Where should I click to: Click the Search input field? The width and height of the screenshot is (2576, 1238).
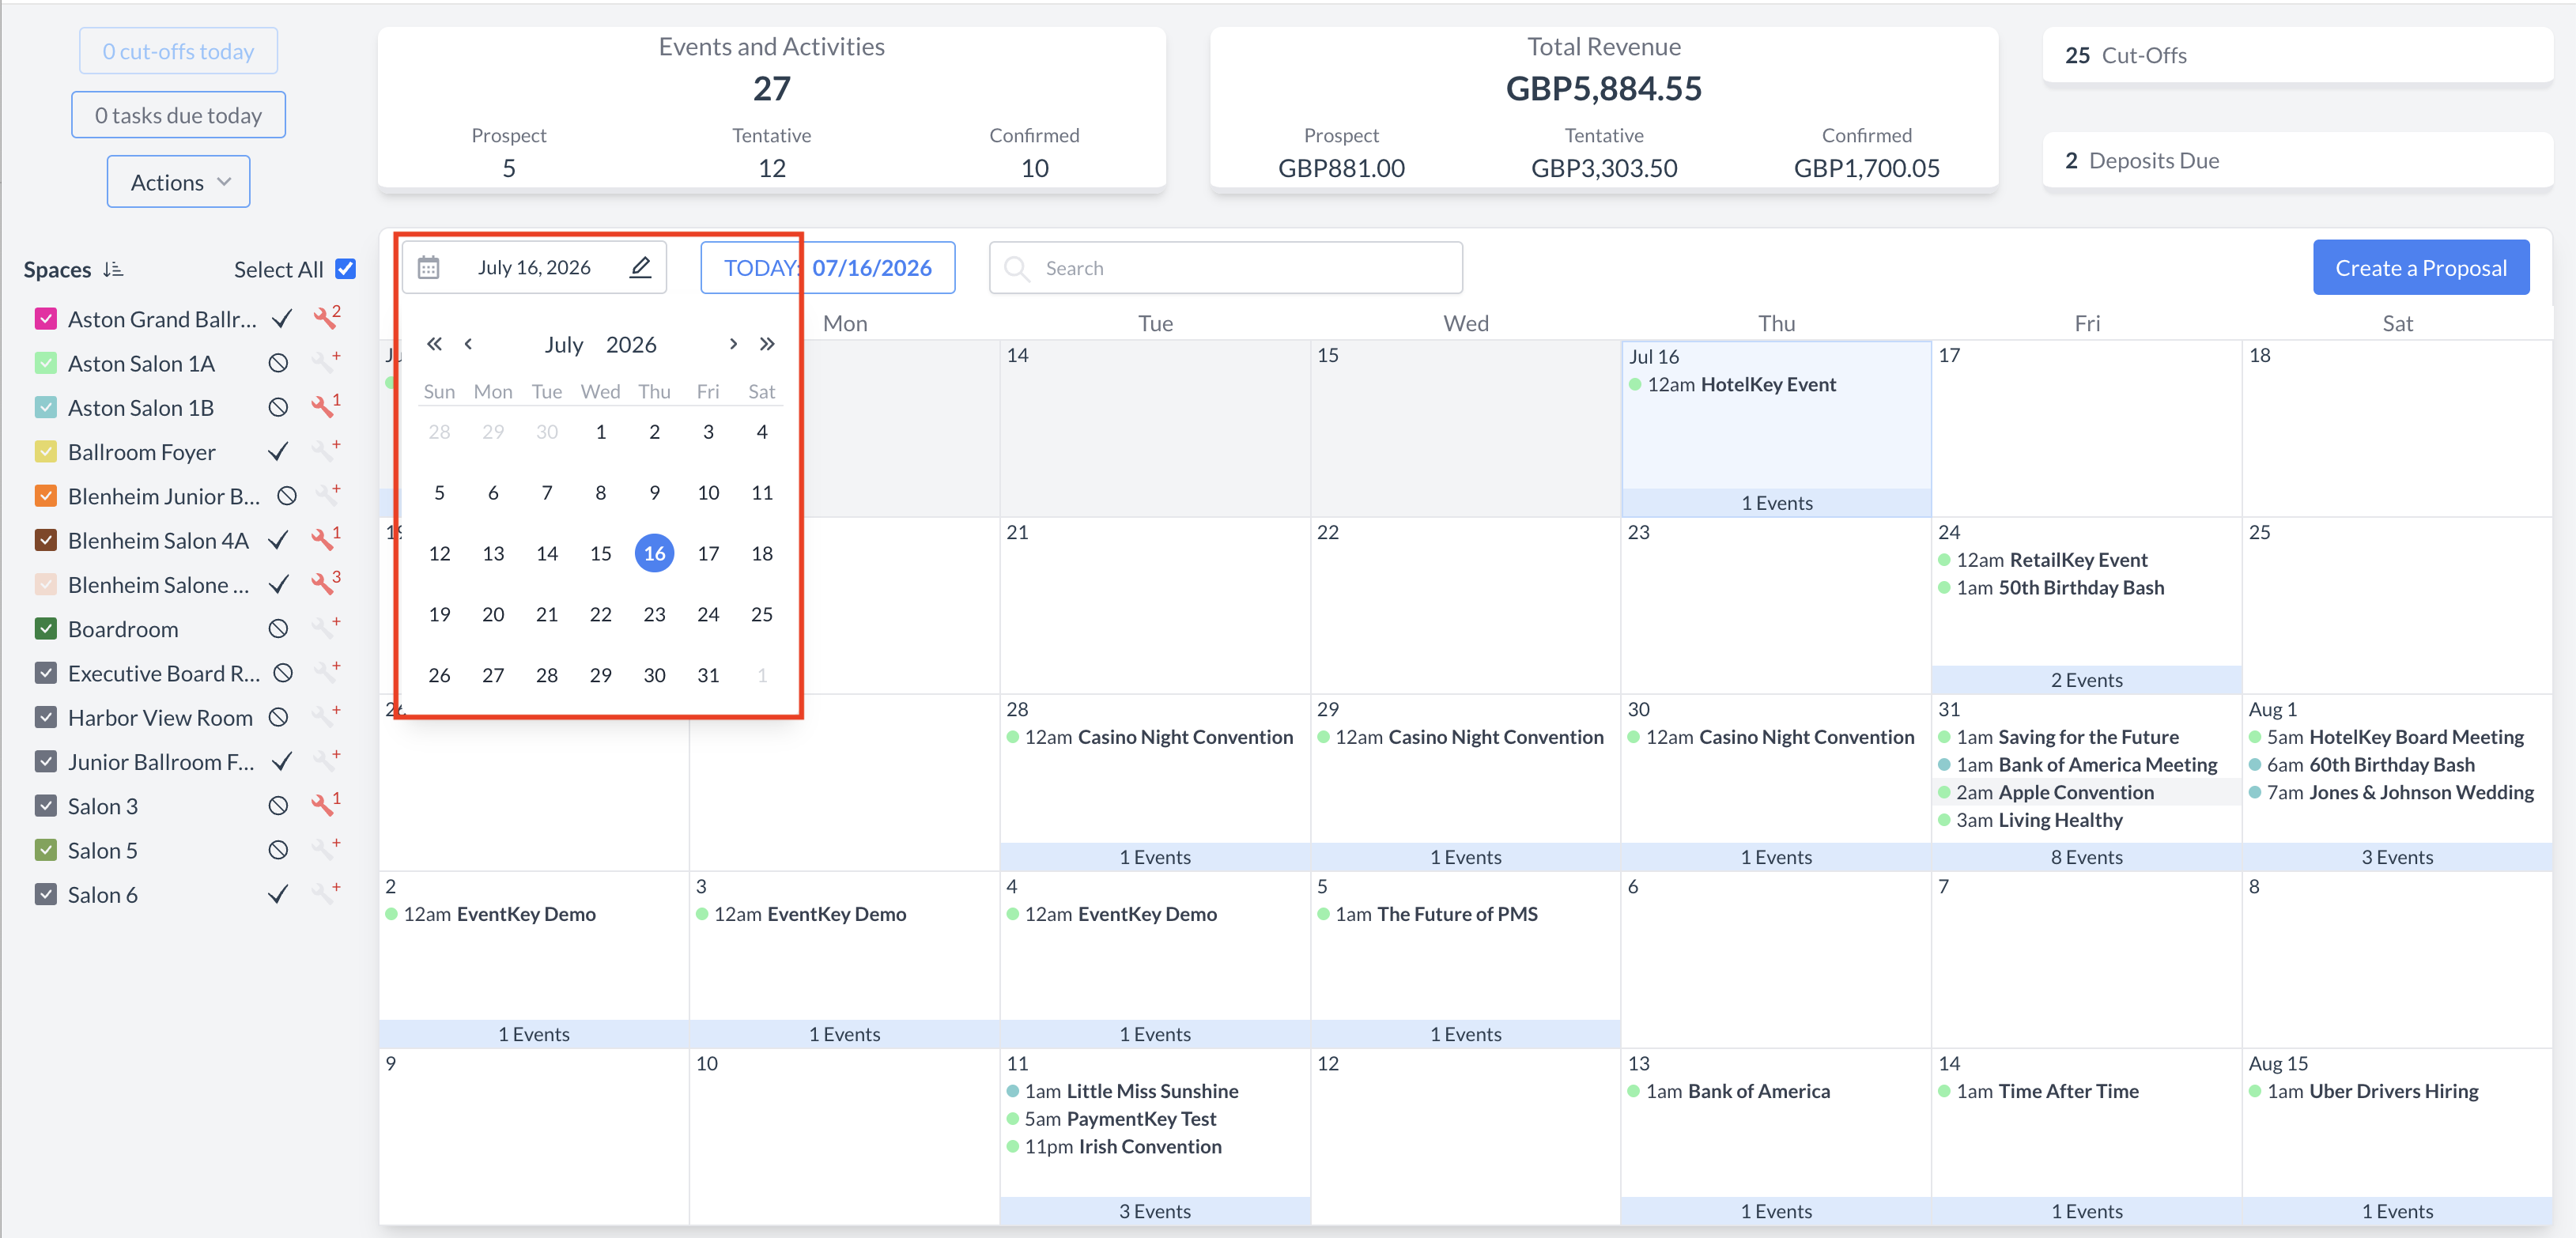click(x=1225, y=268)
